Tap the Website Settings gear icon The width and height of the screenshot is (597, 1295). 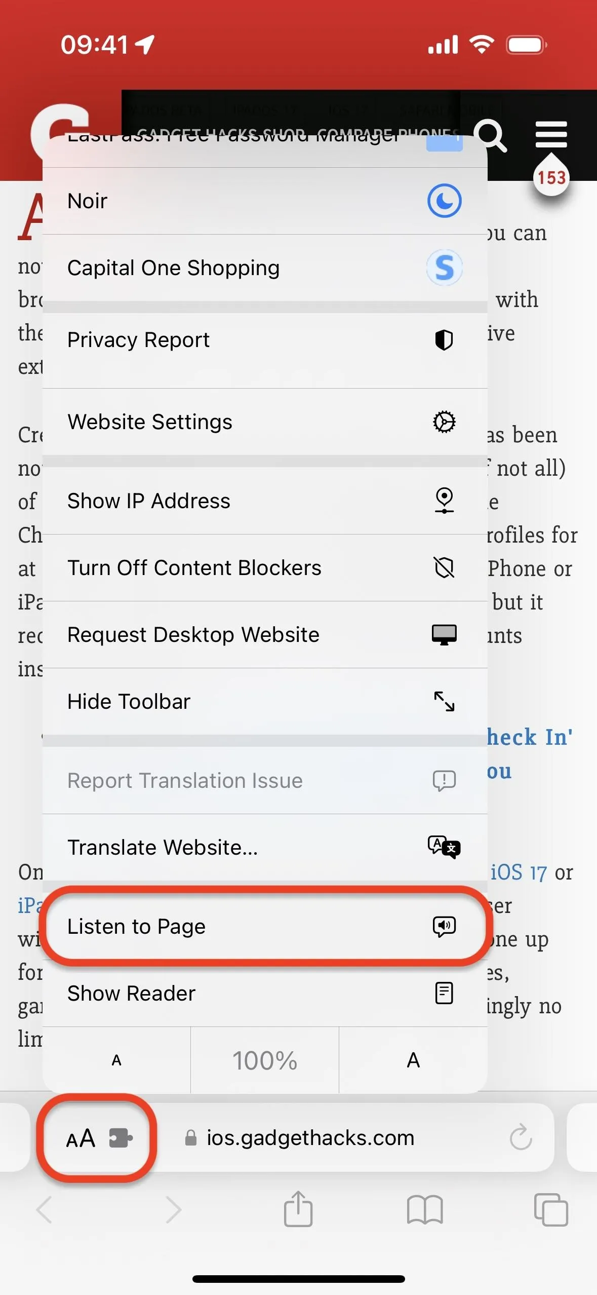pyautogui.click(x=444, y=422)
